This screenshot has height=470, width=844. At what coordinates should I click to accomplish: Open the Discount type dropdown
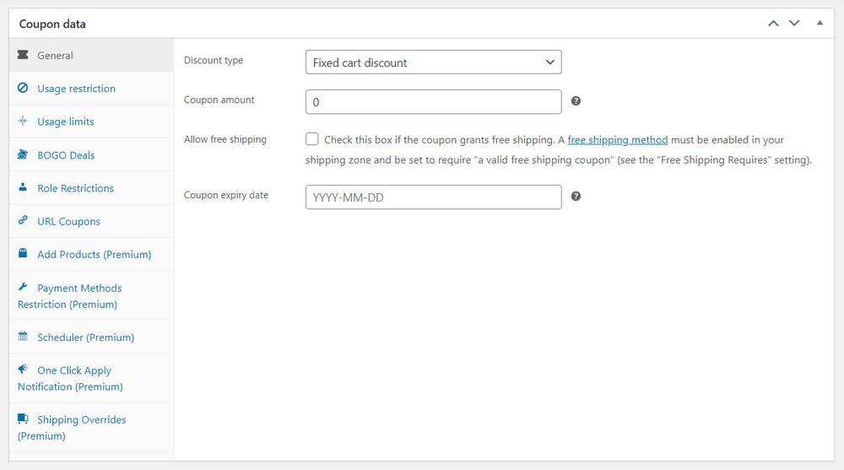coord(433,62)
